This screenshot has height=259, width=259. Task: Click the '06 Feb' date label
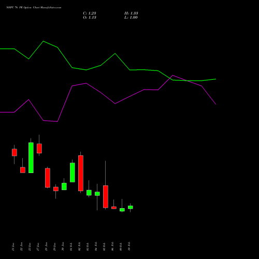point(112,247)
